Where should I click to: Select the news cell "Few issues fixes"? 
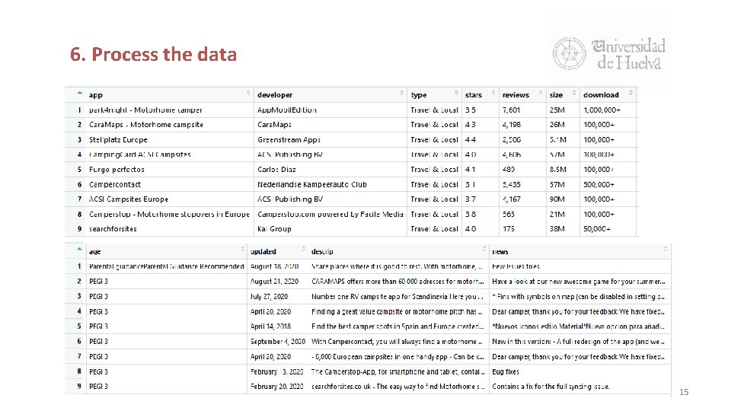[516, 266]
